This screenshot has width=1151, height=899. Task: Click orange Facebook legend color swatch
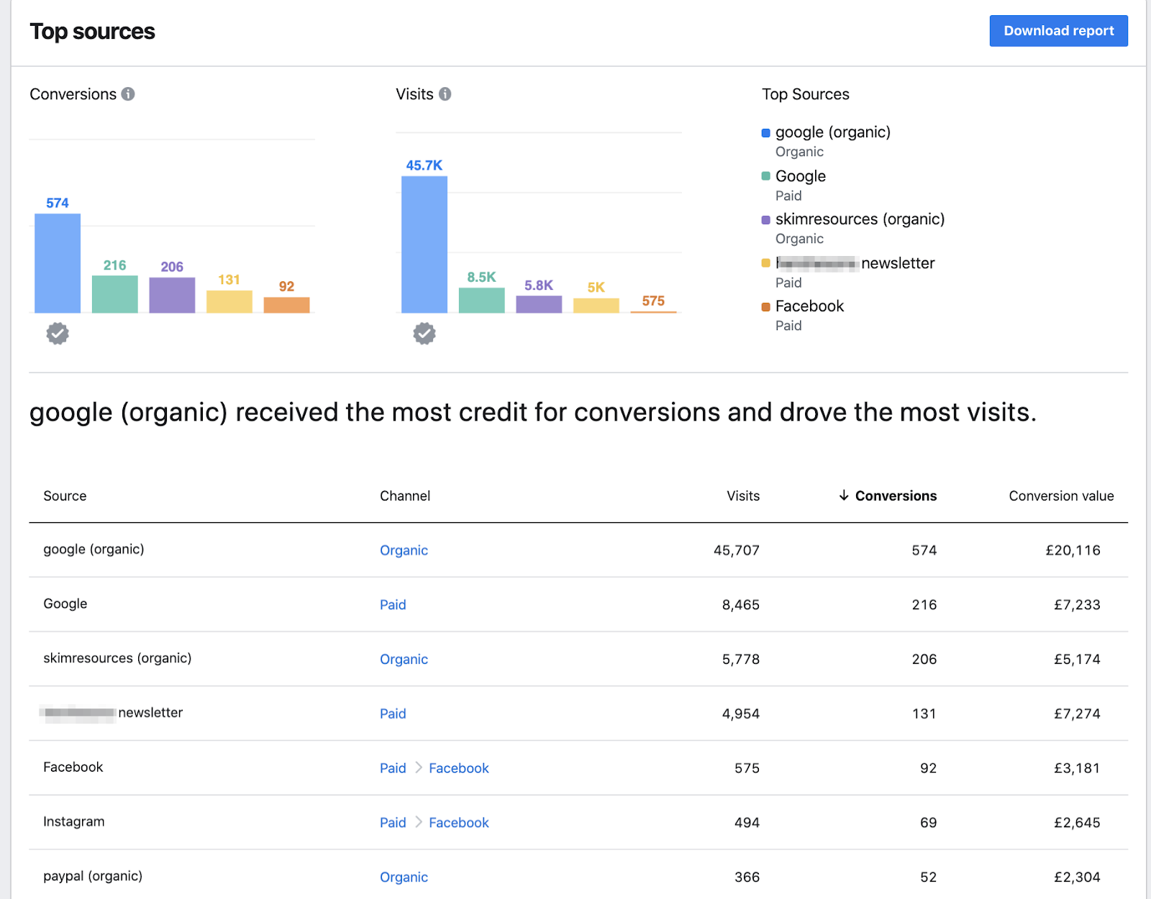tap(766, 307)
